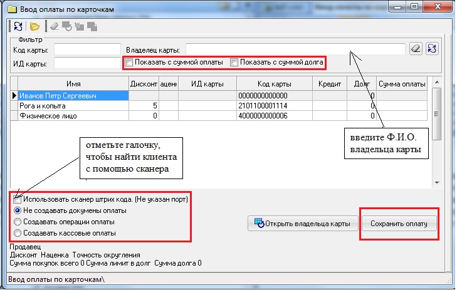Click 'Сохранить оплату' button
457x290 pixels.
(x=399, y=224)
